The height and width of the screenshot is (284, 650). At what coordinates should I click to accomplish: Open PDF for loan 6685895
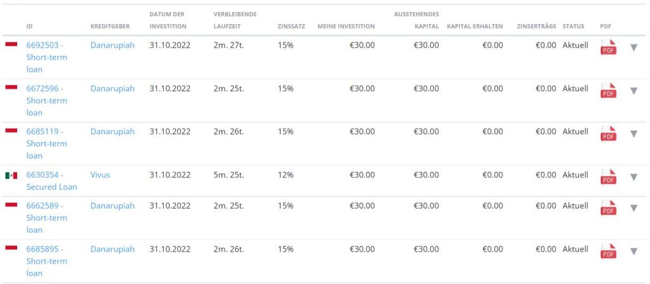tap(608, 252)
